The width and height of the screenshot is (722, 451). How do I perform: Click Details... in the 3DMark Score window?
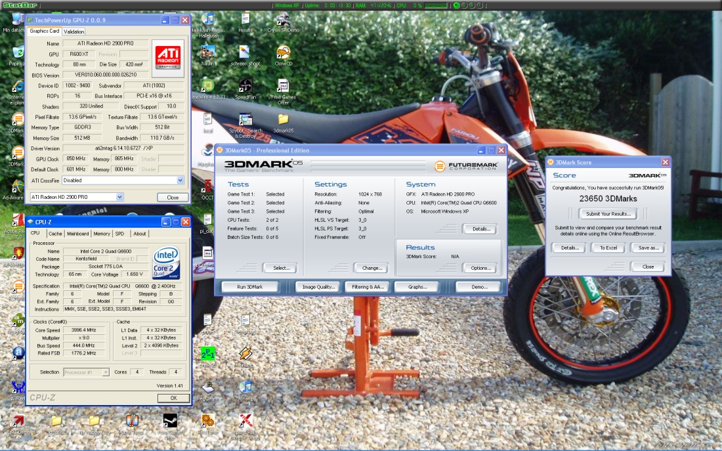(570, 247)
